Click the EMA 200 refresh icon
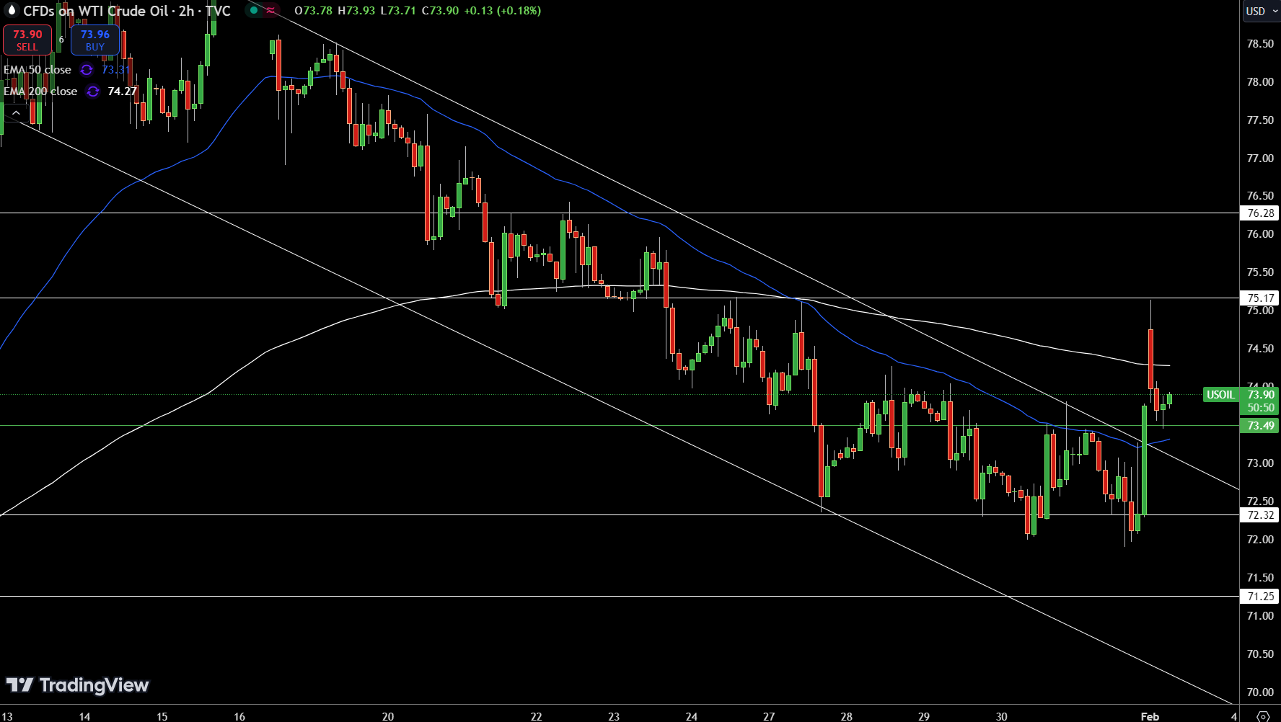Screen dimensions: 1281x722 point(93,92)
